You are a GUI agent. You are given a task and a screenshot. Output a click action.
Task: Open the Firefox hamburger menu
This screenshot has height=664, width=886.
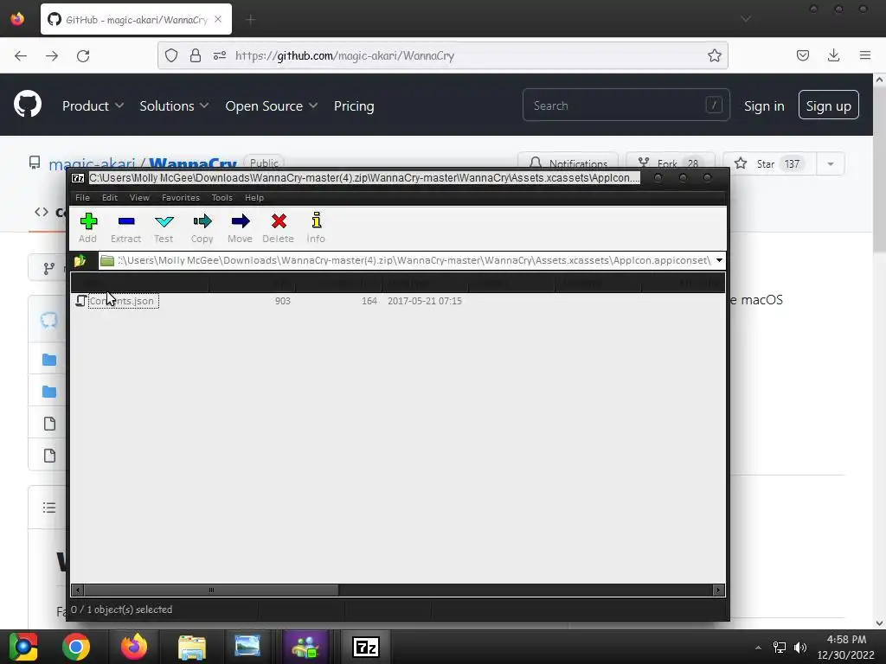click(x=865, y=55)
